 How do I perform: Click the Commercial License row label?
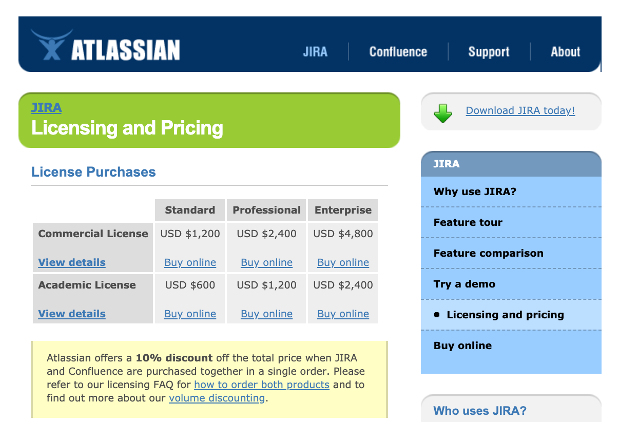click(x=93, y=234)
